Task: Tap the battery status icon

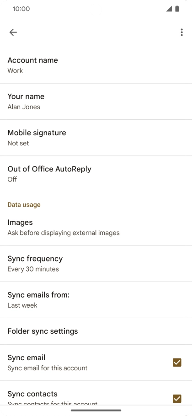Action: tap(177, 9)
